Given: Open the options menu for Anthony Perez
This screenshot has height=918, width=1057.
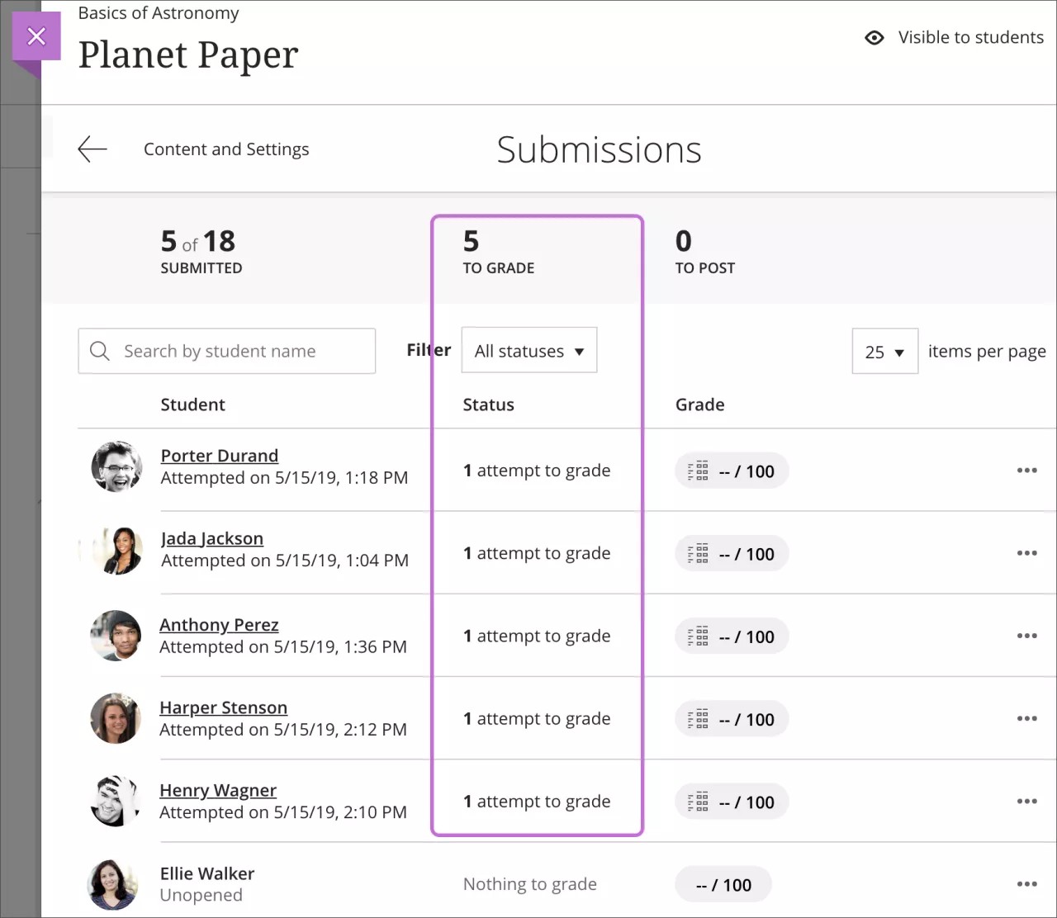Looking at the screenshot, I should pos(1026,636).
